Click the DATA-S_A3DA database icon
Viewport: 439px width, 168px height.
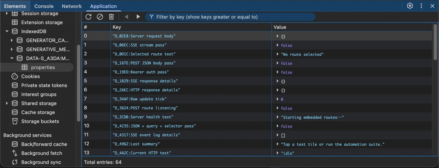20,58
